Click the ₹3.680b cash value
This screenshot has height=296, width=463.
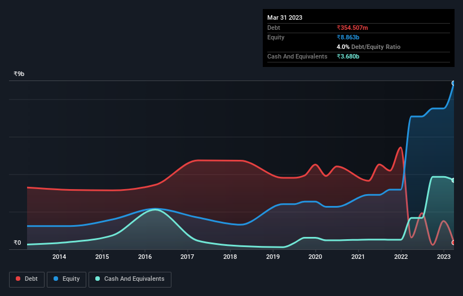click(348, 56)
